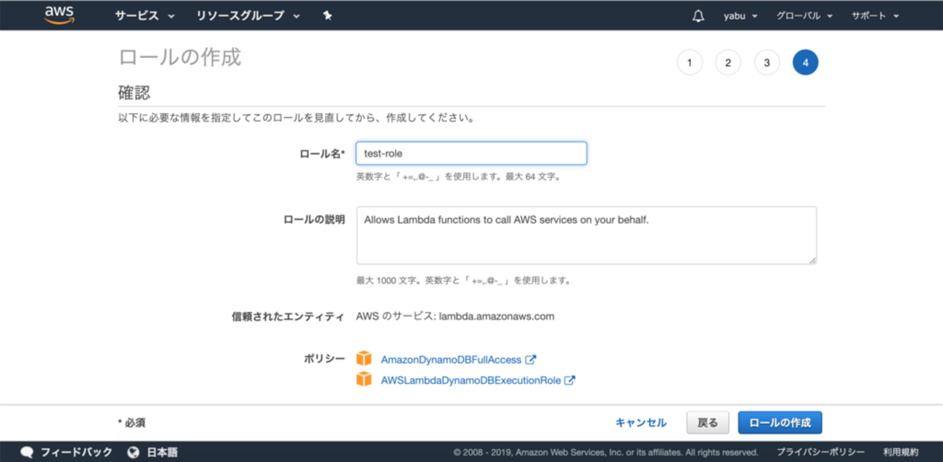Go to wizard step 1
943x462 pixels.
point(690,63)
